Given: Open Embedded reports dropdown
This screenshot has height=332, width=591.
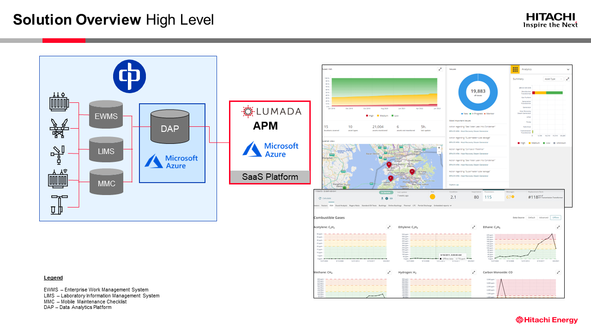Looking at the screenshot, I should click(x=443, y=206).
